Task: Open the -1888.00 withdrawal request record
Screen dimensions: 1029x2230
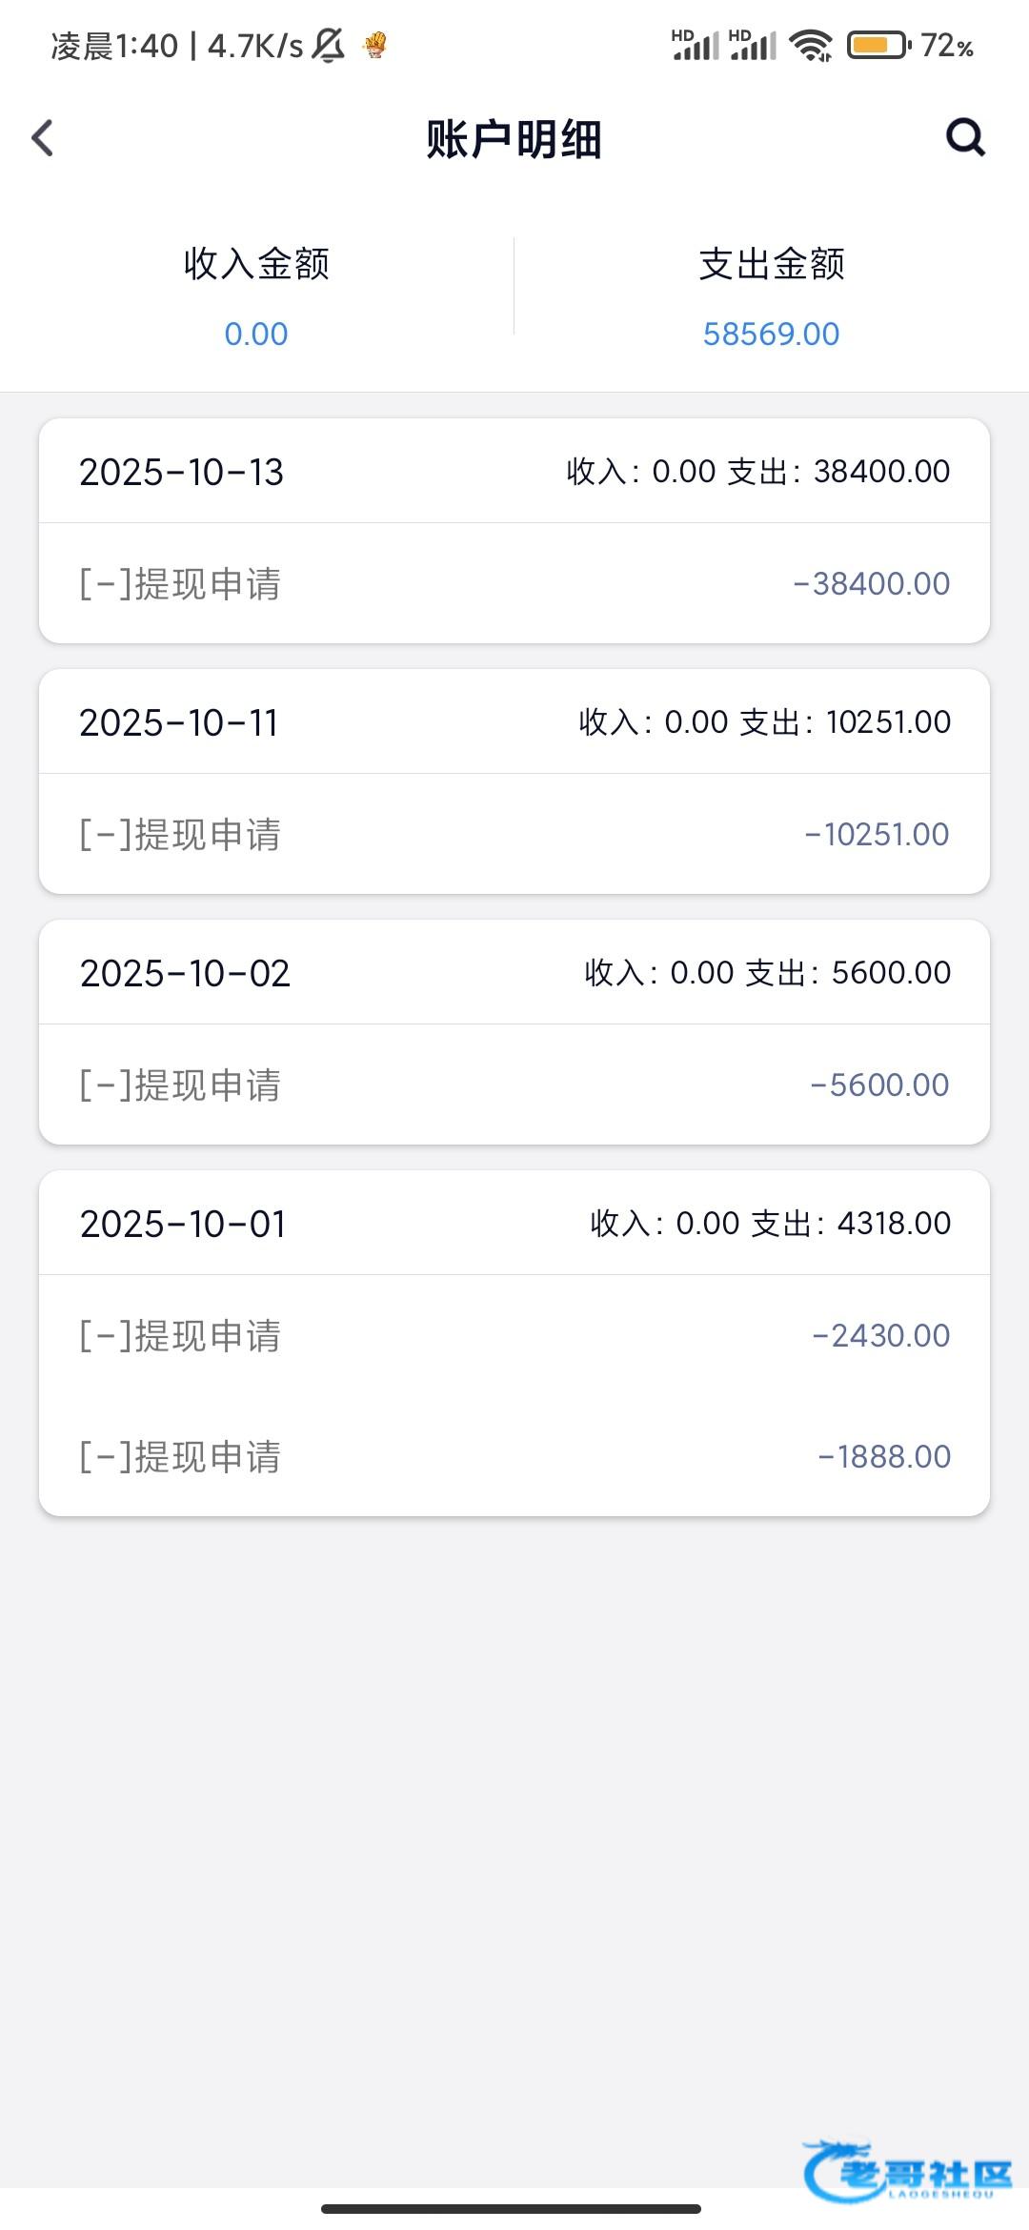Action: click(514, 1456)
